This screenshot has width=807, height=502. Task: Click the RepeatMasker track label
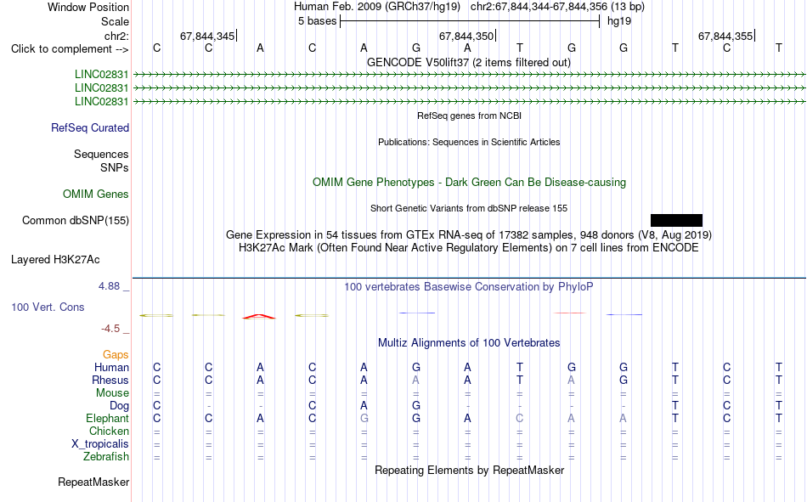tap(93, 482)
